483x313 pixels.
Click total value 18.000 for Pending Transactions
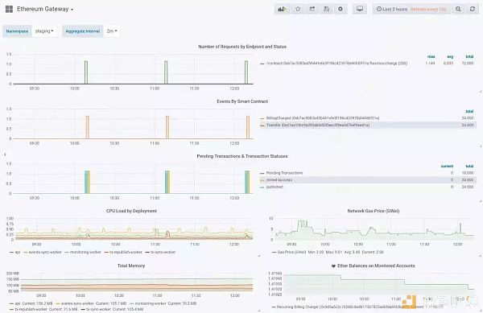468,173
